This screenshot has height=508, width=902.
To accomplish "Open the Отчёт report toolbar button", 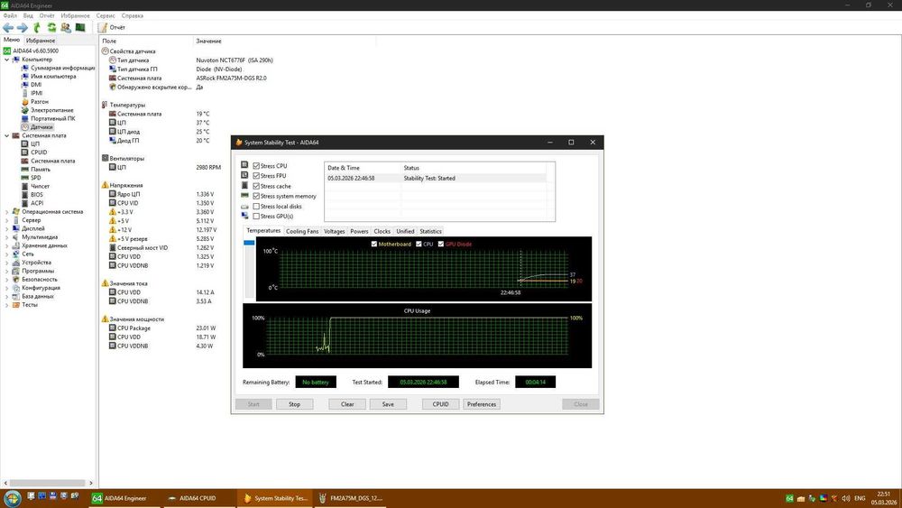I will (x=112, y=28).
